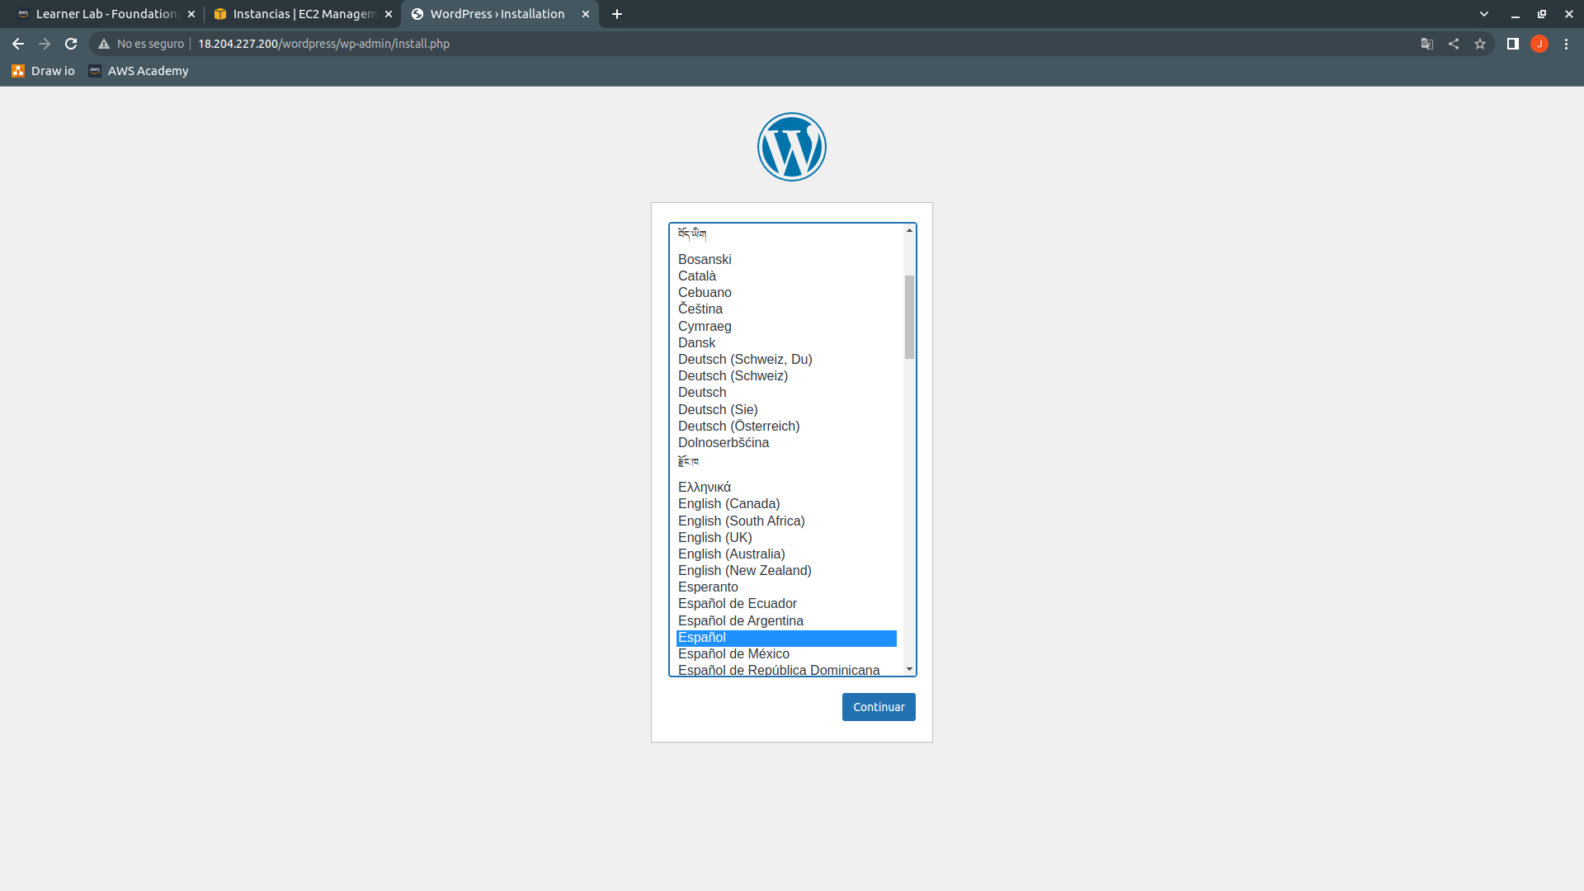Screen dimensions: 1584x891
Task: Select Español de Argentina option
Action: click(786, 620)
